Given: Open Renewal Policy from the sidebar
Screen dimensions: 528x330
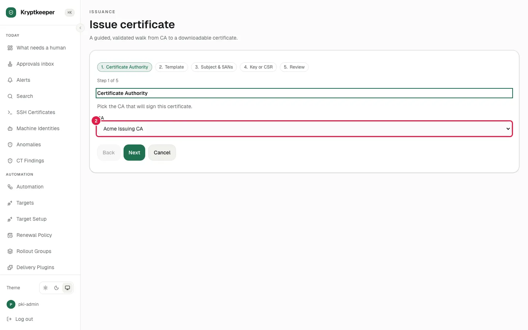Looking at the screenshot, I should [x=40, y=235].
